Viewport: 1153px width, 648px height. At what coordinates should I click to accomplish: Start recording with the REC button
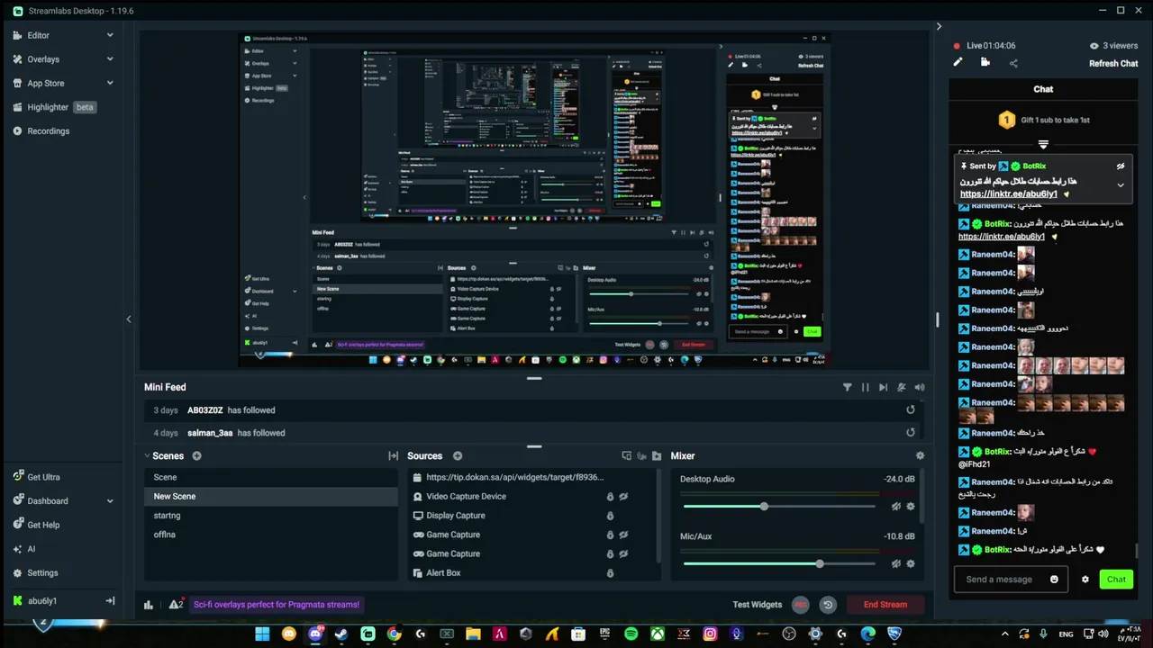point(800,605)
